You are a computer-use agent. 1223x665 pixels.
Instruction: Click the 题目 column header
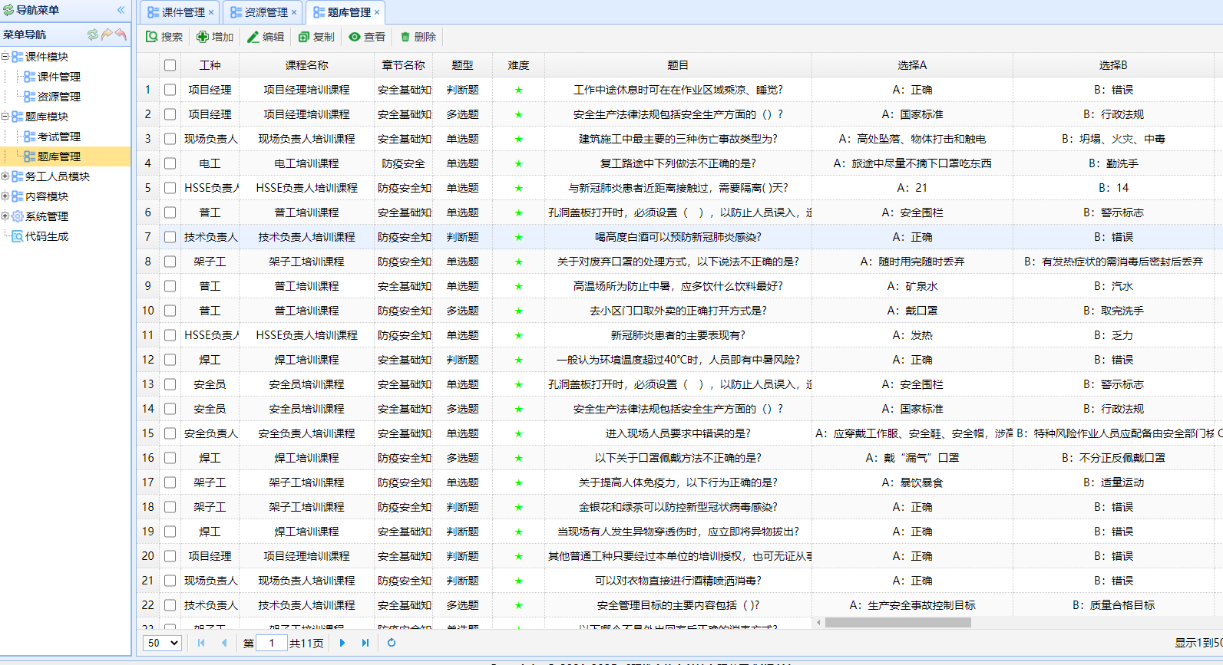point(678,65)
